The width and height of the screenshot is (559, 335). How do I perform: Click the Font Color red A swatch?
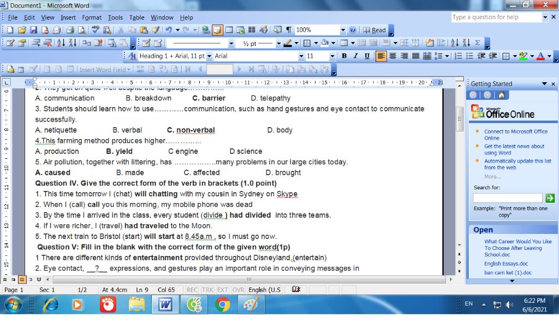[540, 56]
